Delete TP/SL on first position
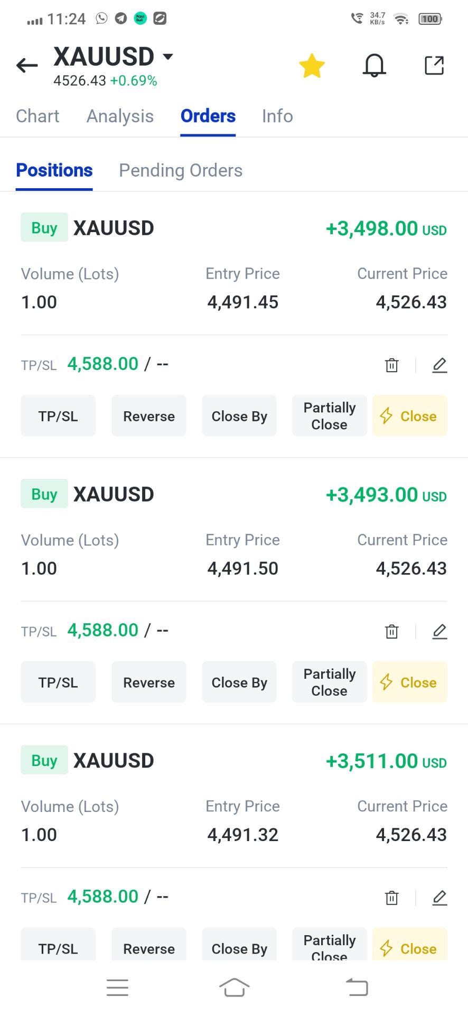The width and height of the screenshot is (468, 1015). [x=391, y=365]
